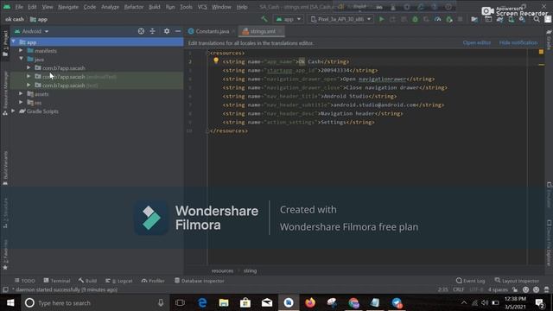553x311 pixels.
Task: Click the Task View taskbar icon
Action: (x=181, y=303)
